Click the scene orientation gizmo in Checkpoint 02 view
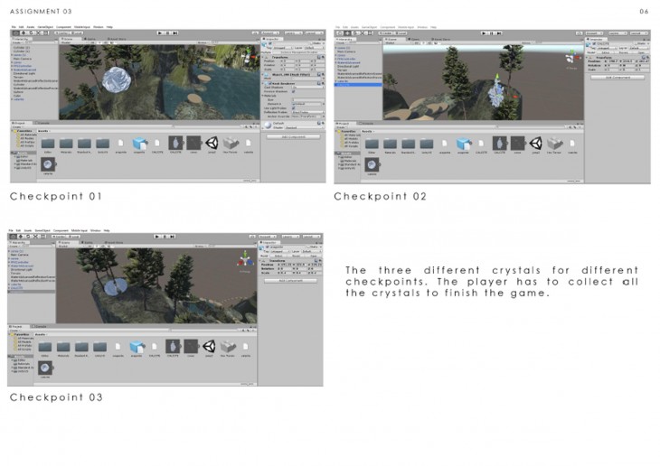The image size is (660, 466). coord(570,60)
